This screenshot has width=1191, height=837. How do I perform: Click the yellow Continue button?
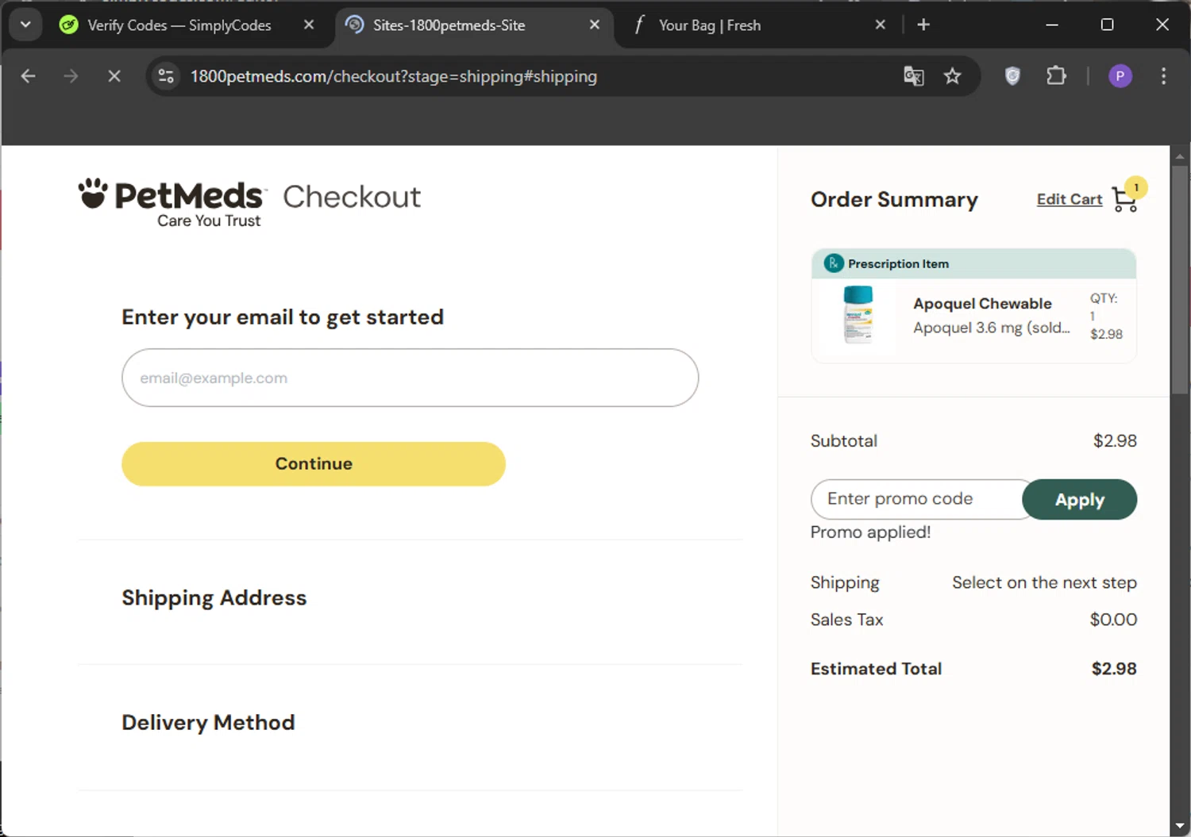[x=314, y=463]
